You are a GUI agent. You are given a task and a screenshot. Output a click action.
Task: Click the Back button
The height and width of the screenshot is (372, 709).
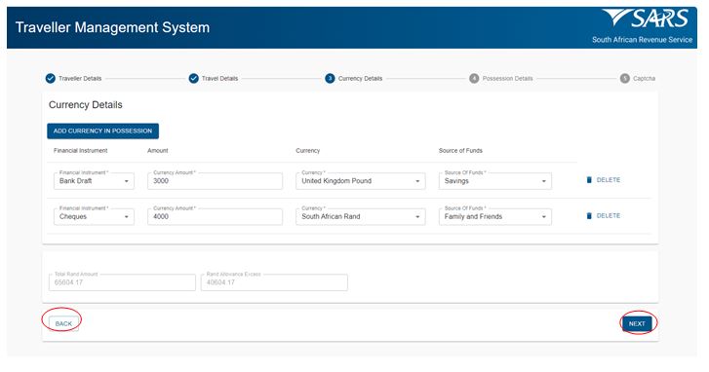point(63,323)
